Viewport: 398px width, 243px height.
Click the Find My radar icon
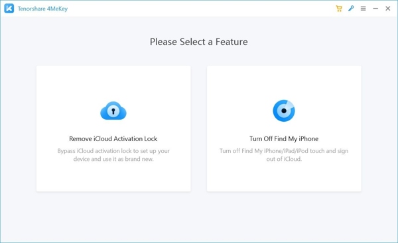(284, 111)
